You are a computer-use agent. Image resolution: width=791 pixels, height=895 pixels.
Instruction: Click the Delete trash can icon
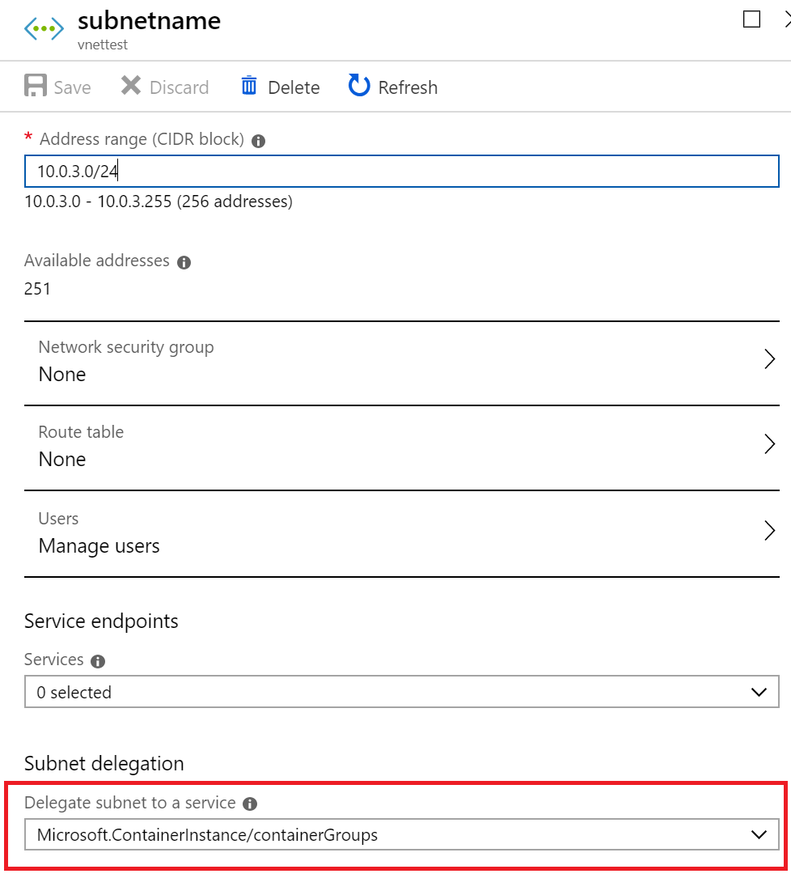point(249,86)
